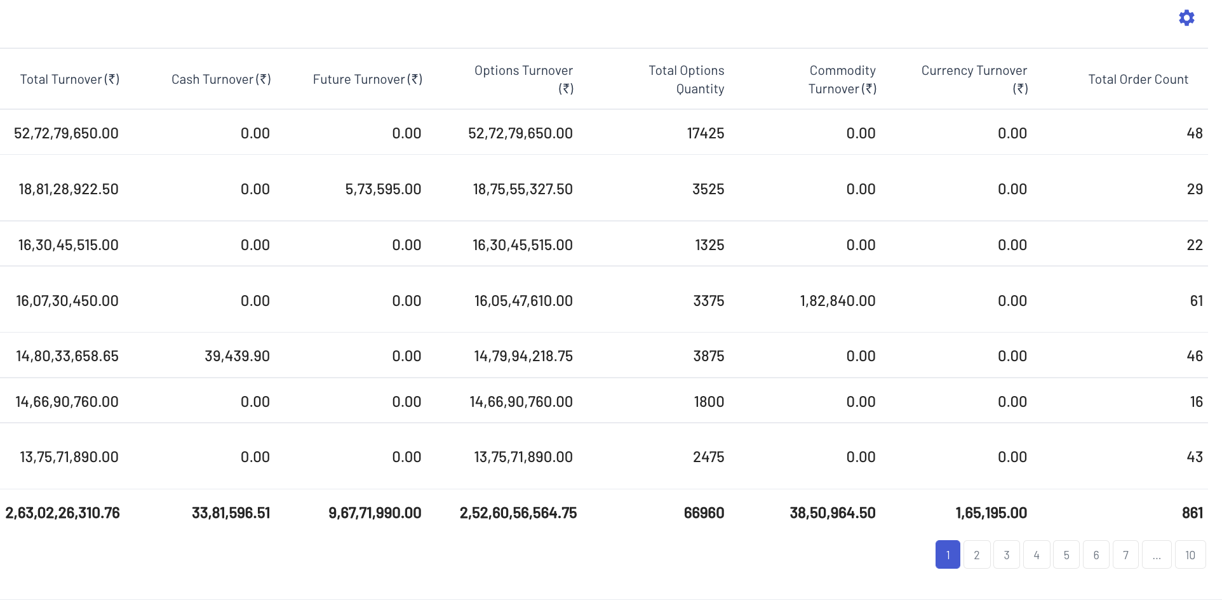Sort by Total Options Quantity header
1222x603 pixels.
686,79
